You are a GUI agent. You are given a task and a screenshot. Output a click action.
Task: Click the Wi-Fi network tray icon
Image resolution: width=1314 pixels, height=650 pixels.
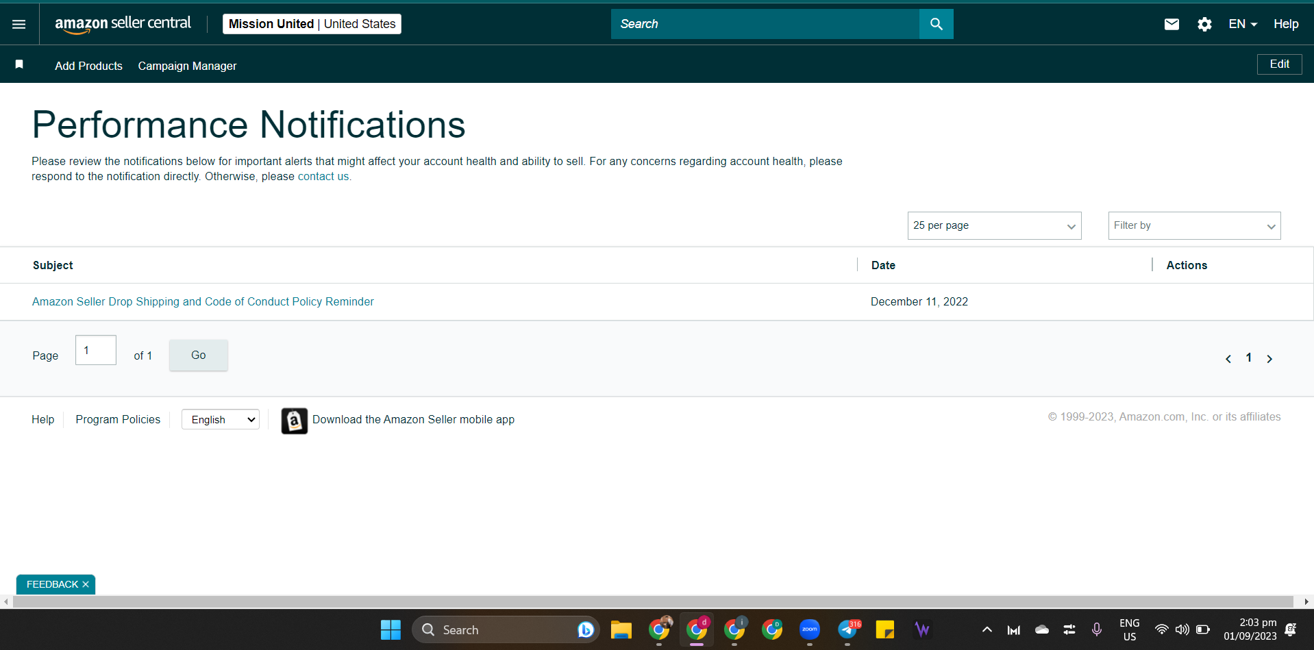(x=1161, y=629)
